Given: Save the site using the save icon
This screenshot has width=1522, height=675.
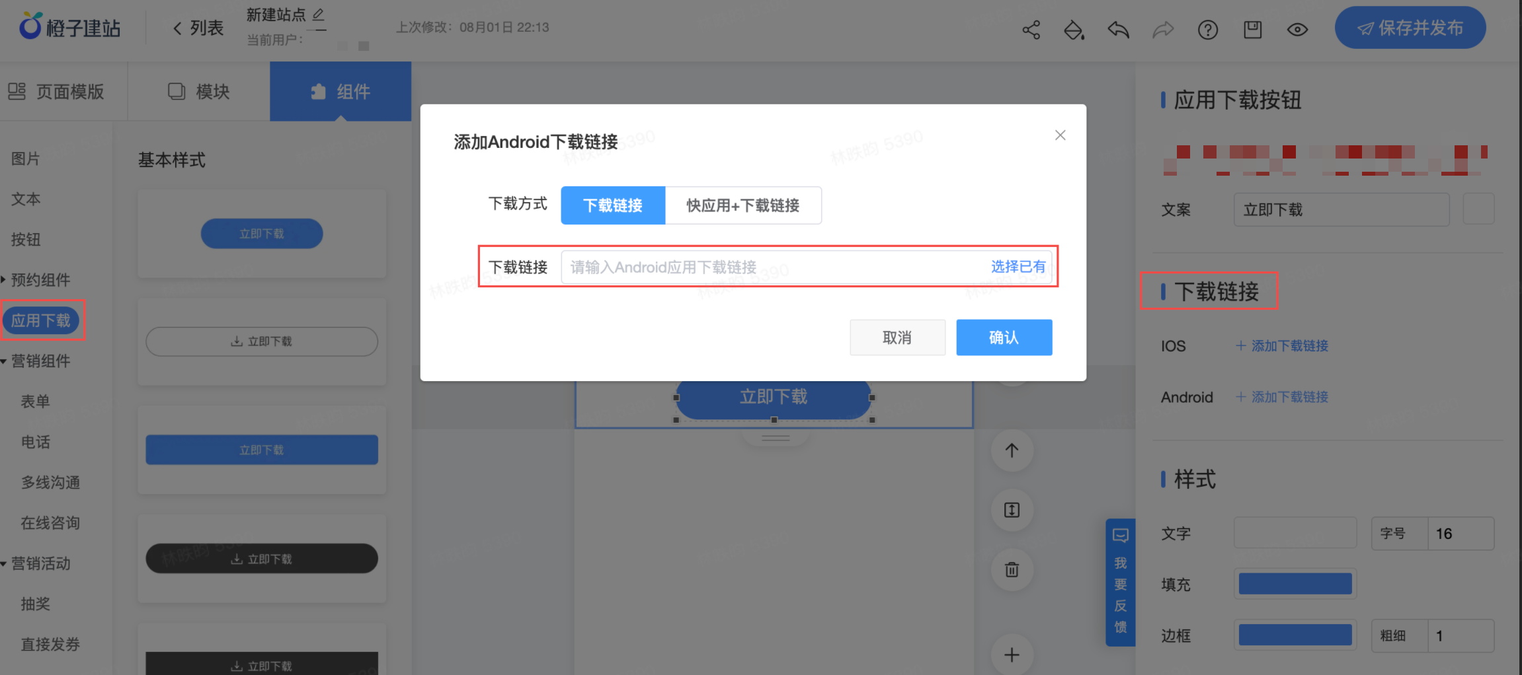Looking at the screenshot, I should 1252,29.
